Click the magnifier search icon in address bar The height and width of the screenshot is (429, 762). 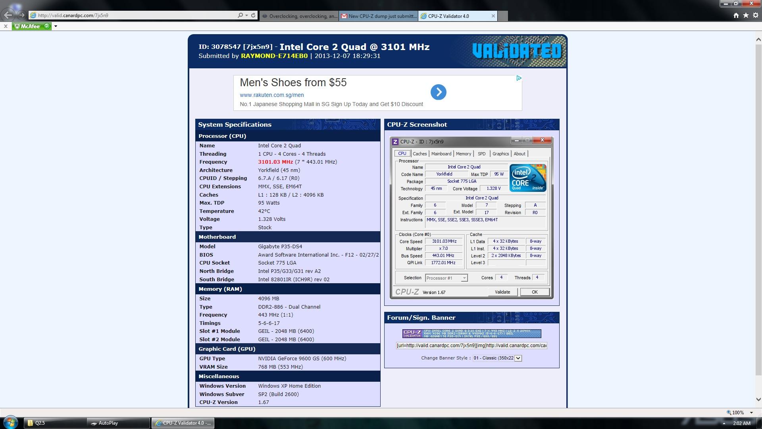(x=241, y=15)
